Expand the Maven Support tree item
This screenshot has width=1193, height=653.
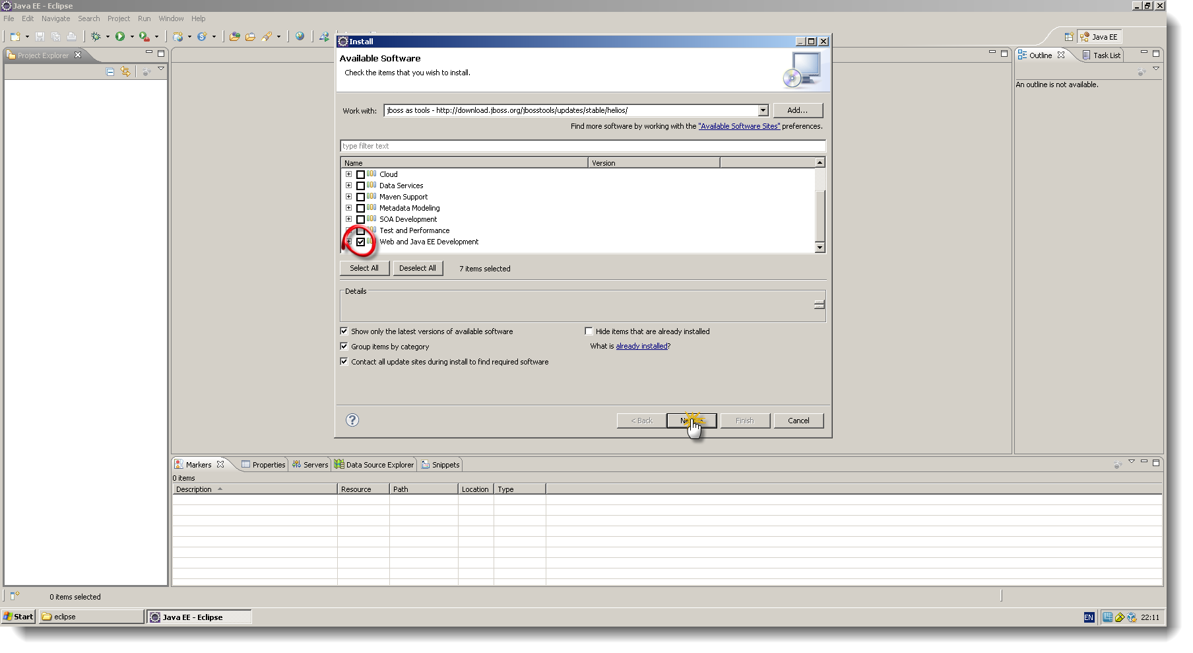(349, 196)
